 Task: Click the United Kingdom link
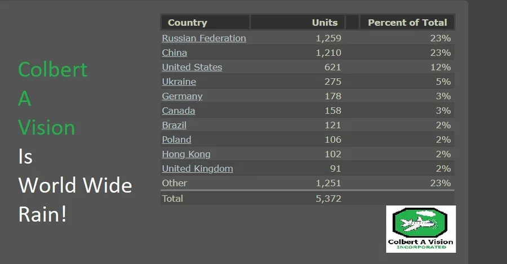pos(197,169)
